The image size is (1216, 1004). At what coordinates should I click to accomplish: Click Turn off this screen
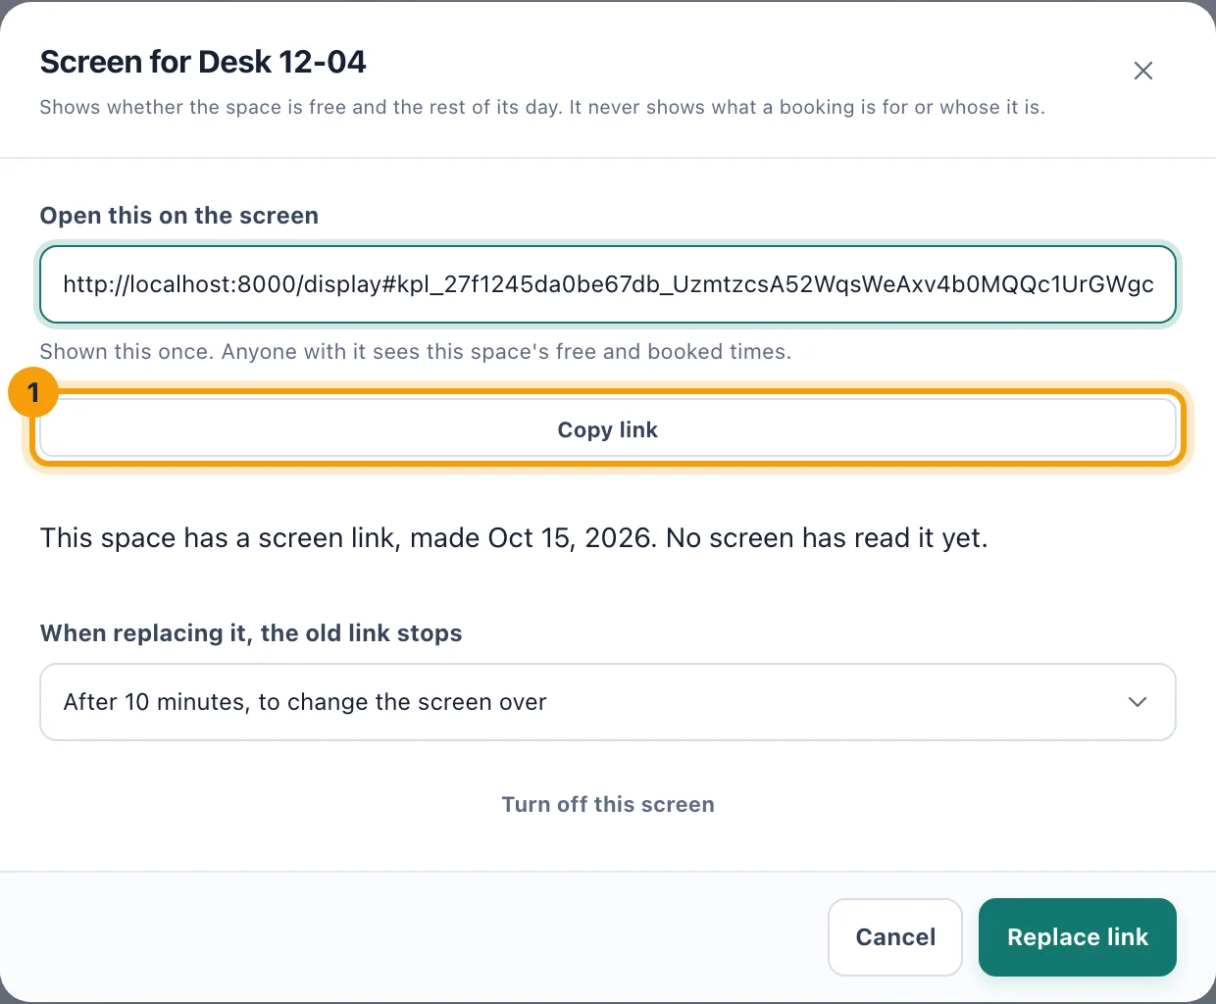point(608,804)
